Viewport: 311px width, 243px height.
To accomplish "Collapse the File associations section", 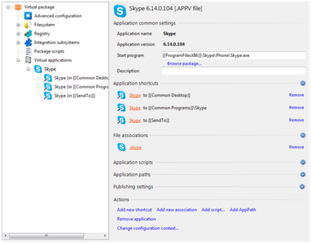I will click(x=303, y=135).
